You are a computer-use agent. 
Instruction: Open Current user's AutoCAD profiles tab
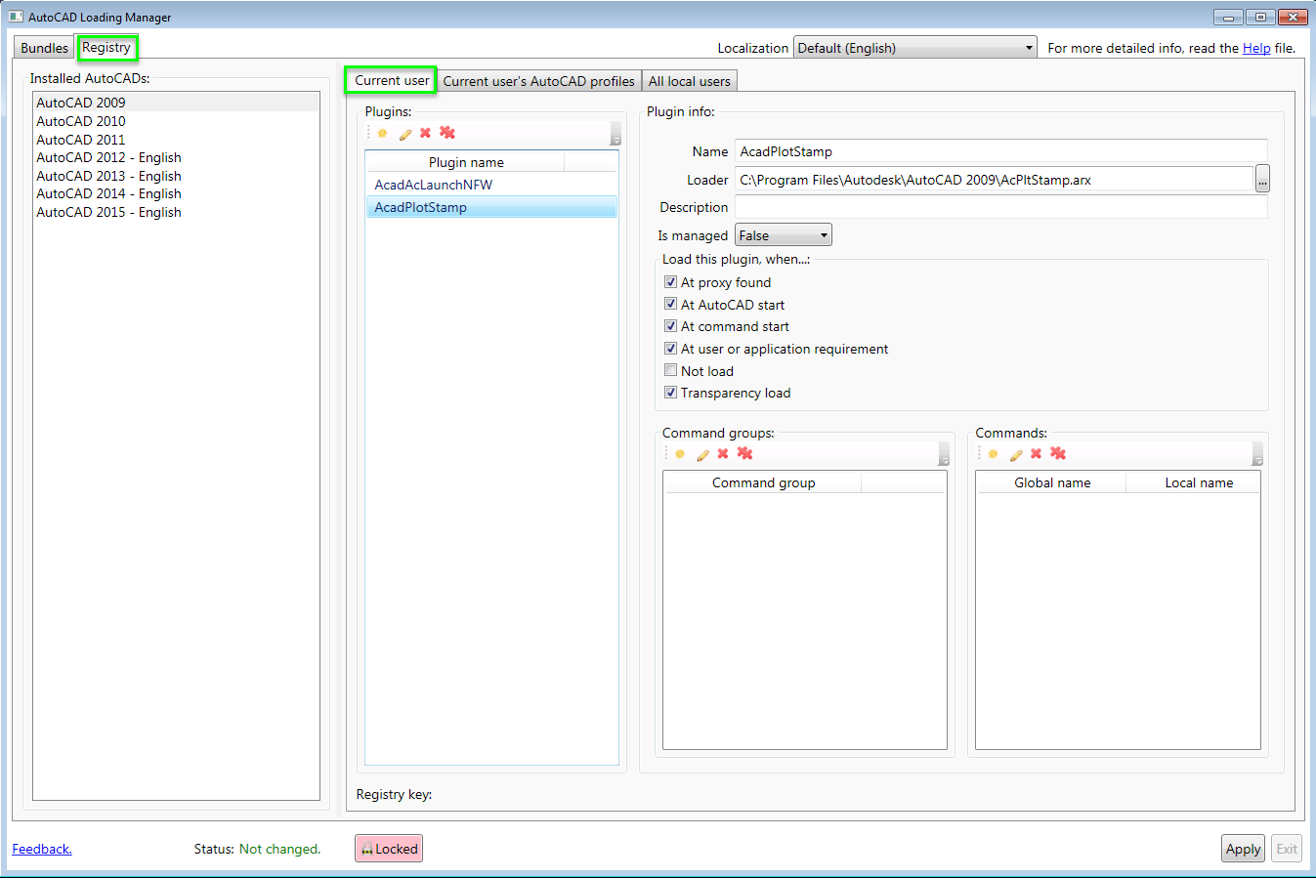click(539, 81)
